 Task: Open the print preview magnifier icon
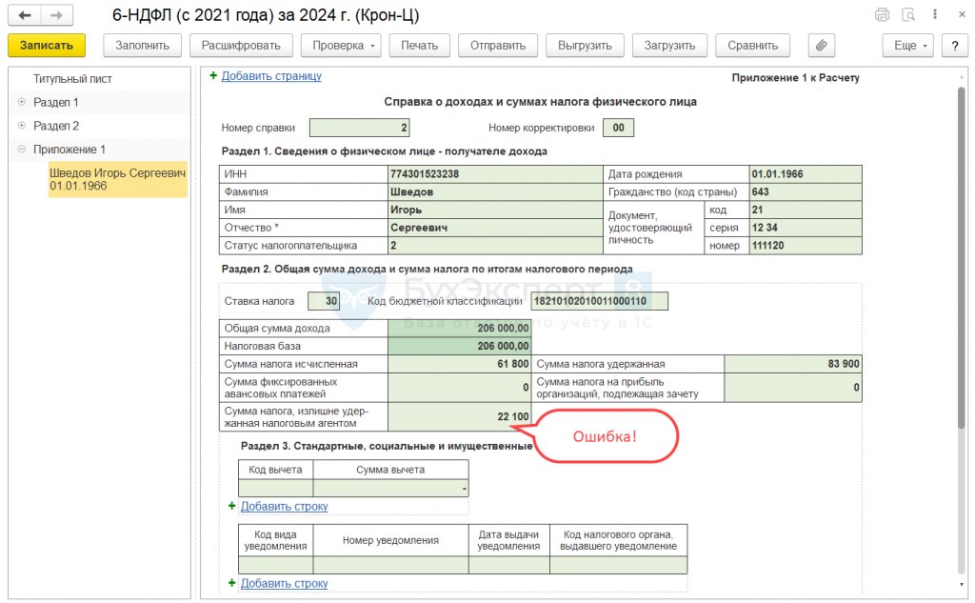click(908, 15)
